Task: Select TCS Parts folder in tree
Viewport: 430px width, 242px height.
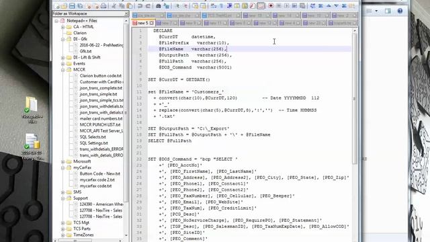Action: [x=82, y=229]
